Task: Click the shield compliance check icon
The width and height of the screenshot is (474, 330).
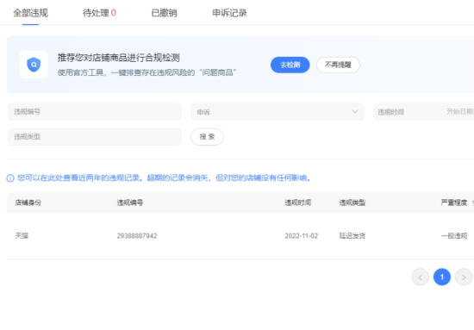Action: 34,65
